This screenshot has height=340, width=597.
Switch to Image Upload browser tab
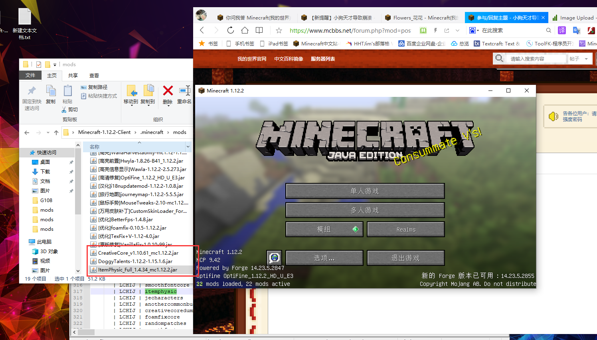574,18
